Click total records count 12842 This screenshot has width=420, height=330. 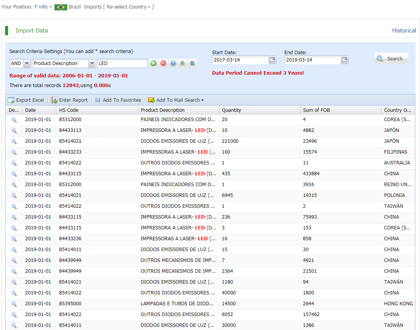click(x=71, y=85)
